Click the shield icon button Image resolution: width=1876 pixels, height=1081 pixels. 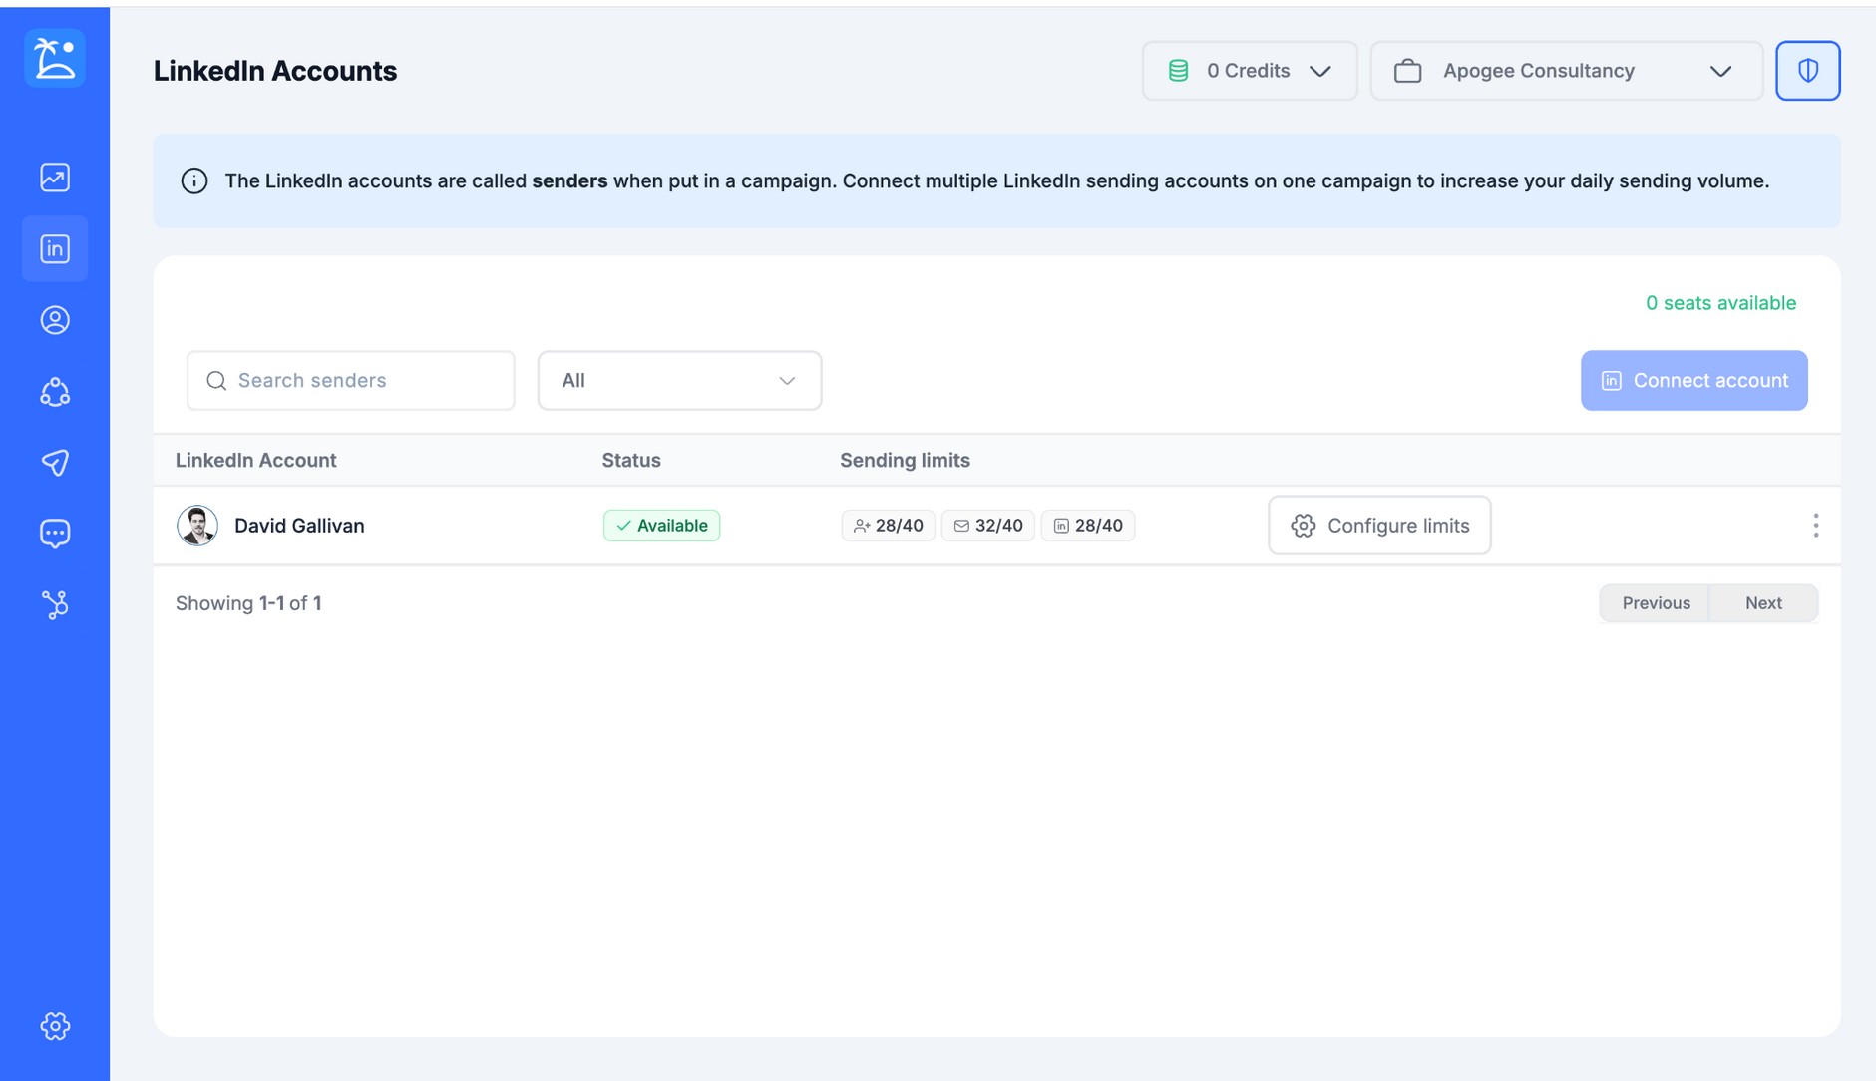tap(1807, 71)
